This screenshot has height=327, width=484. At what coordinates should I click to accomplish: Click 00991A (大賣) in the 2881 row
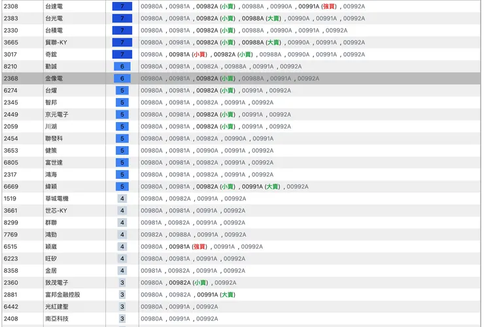[x=216, y=294]
